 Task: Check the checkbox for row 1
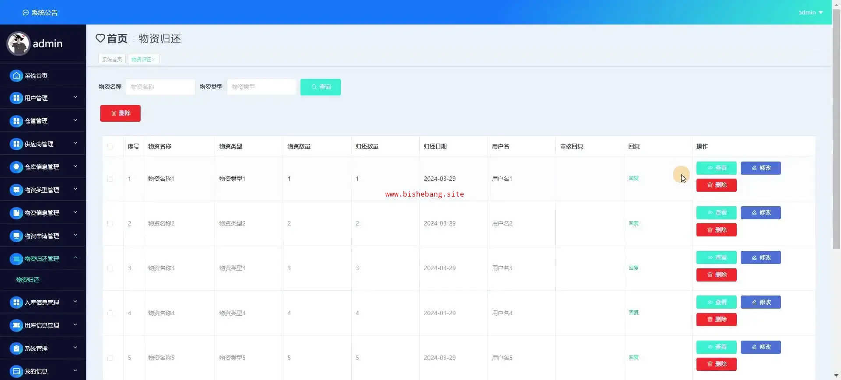pyautogui.click(x=110, y=179)
